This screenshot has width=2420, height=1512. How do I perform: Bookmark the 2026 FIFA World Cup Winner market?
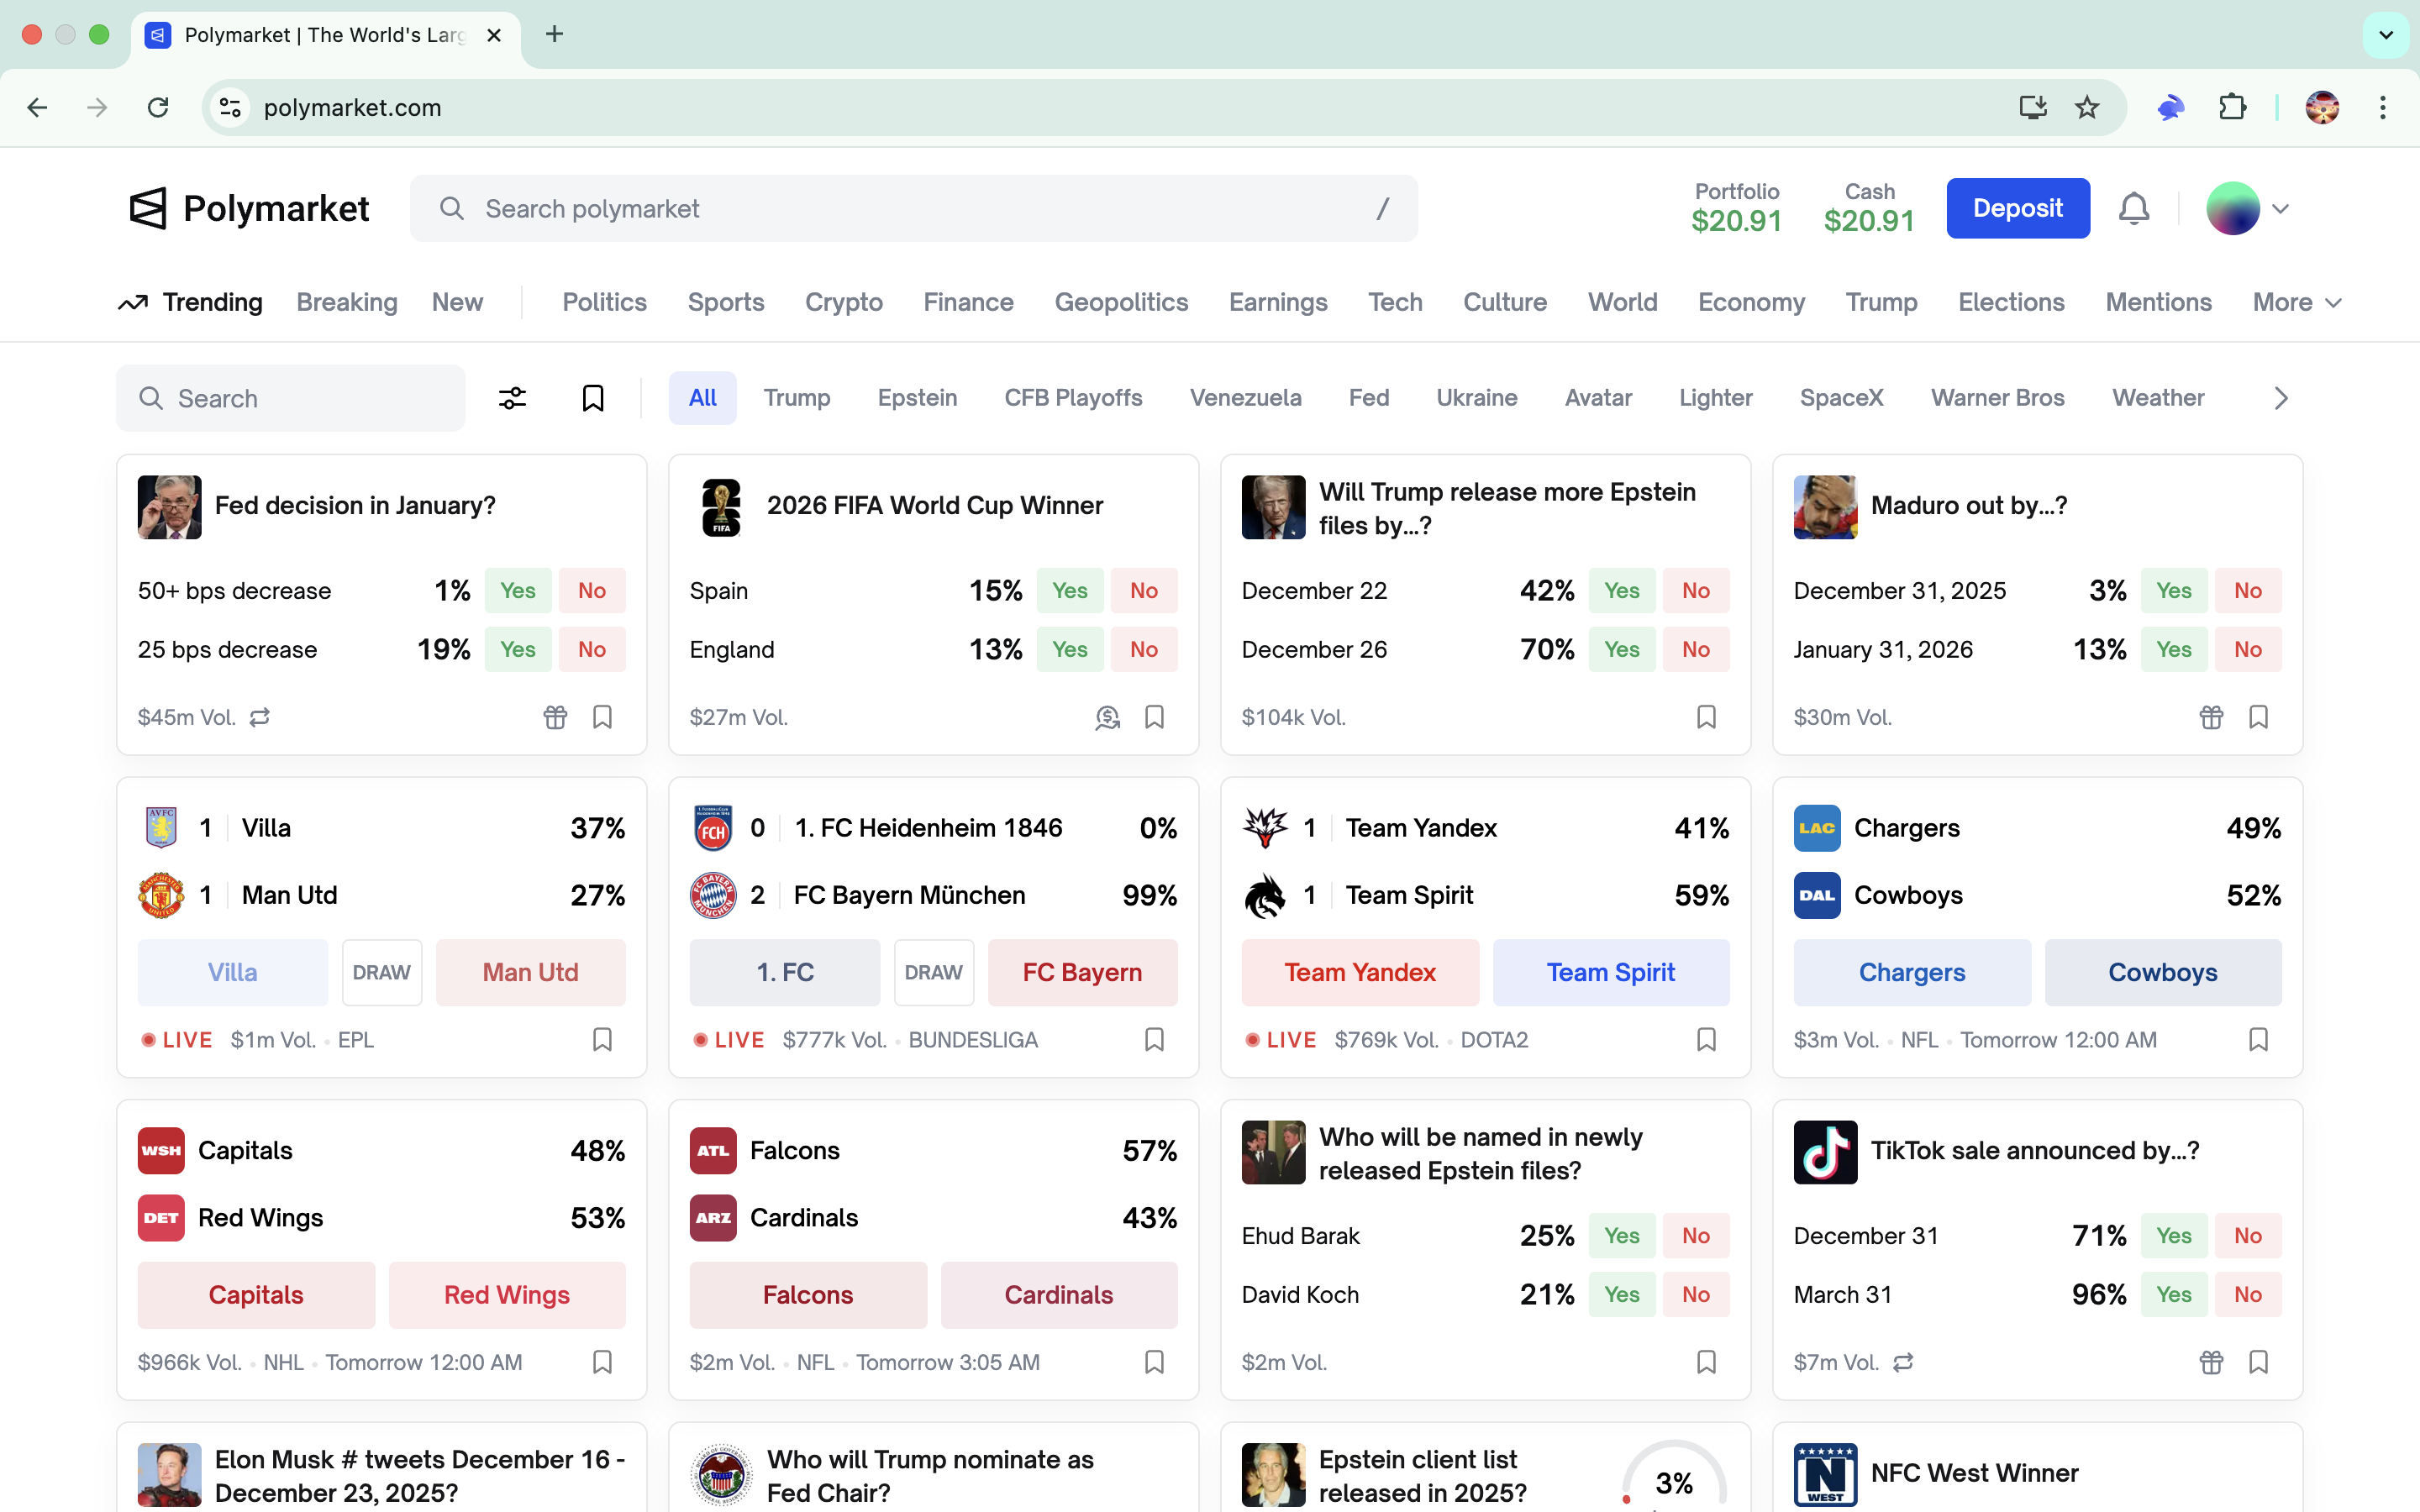coord(1154,717)
